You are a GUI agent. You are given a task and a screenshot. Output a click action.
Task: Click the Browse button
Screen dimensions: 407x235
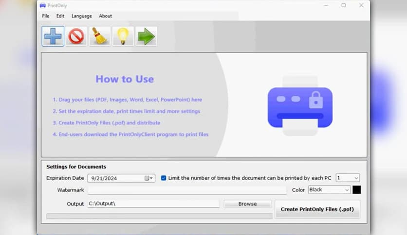pos(247,204)
